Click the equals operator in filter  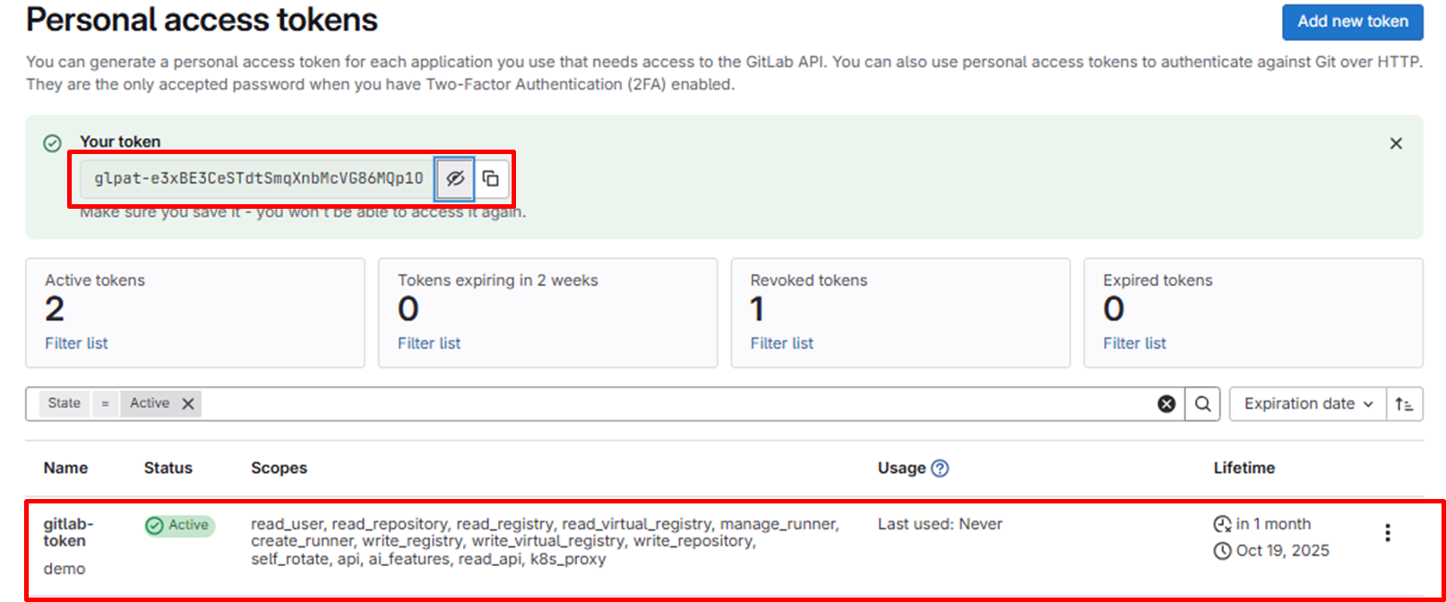pos(105,403)
